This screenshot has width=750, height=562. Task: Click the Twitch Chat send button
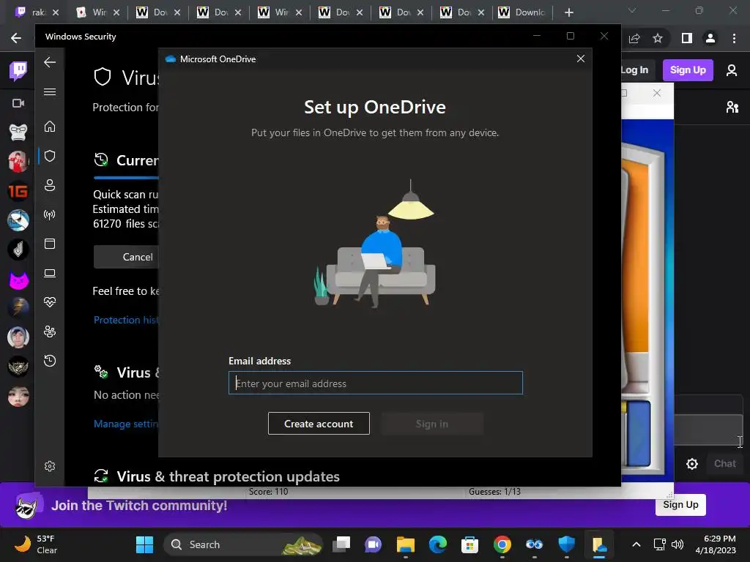pos(724,463)
